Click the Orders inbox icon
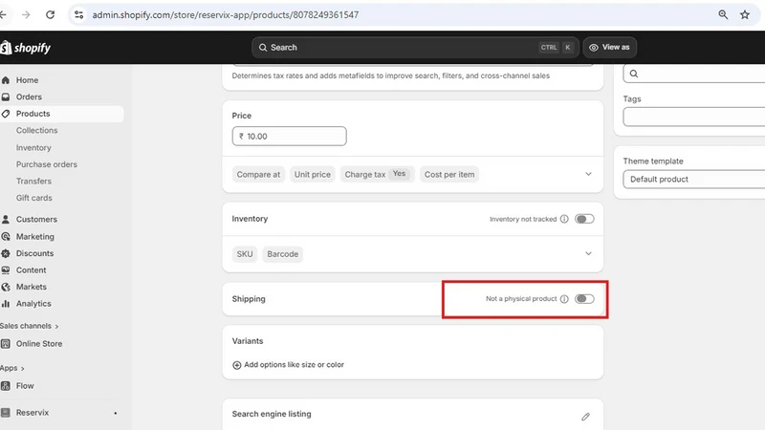Viewport: 765px width, 430px height. coord(6,97)
